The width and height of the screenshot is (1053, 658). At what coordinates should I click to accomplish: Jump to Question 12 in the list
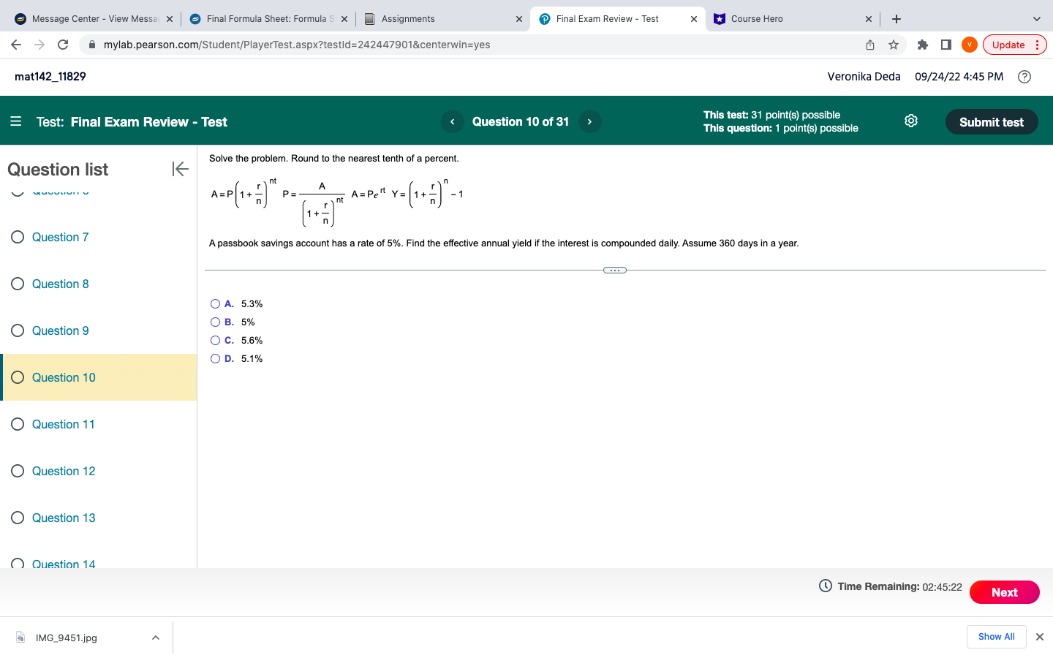[x=64, y=471]
